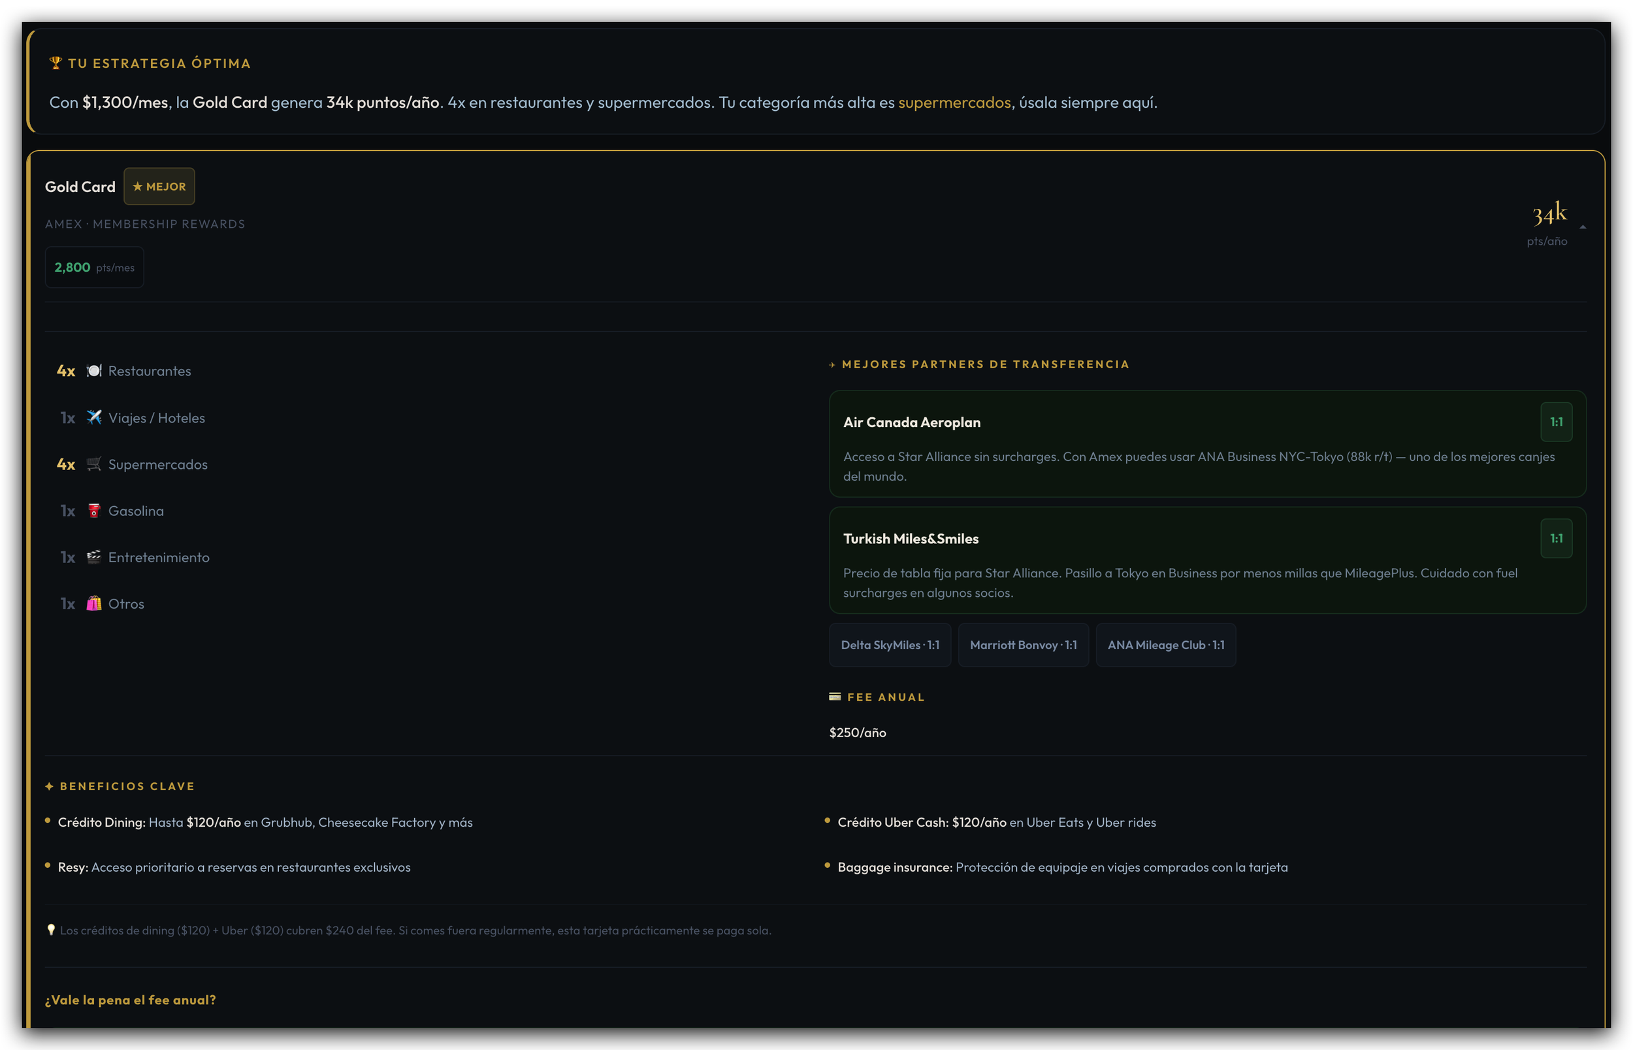1633x1050 pixels.
Task: Click the 2,800 pts/mes pill
Action: (x=94, y=268)
